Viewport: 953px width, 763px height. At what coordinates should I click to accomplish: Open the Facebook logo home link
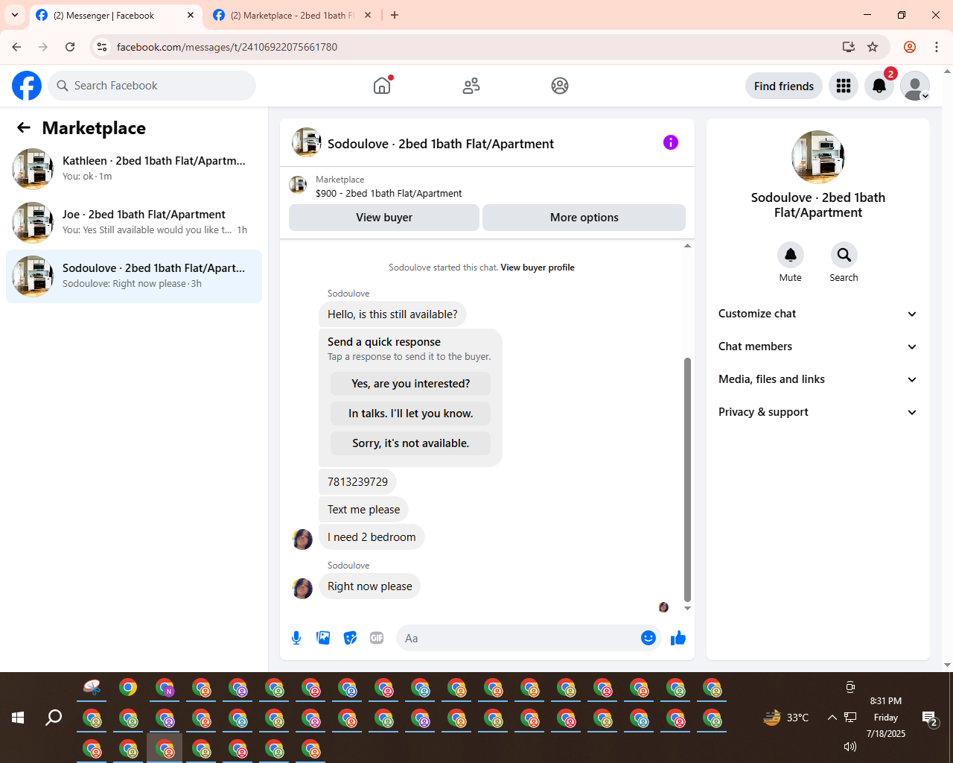[x=27, y=86]
